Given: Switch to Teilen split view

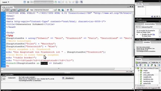Looking at the screenshot, I should [x=13, y=10].
